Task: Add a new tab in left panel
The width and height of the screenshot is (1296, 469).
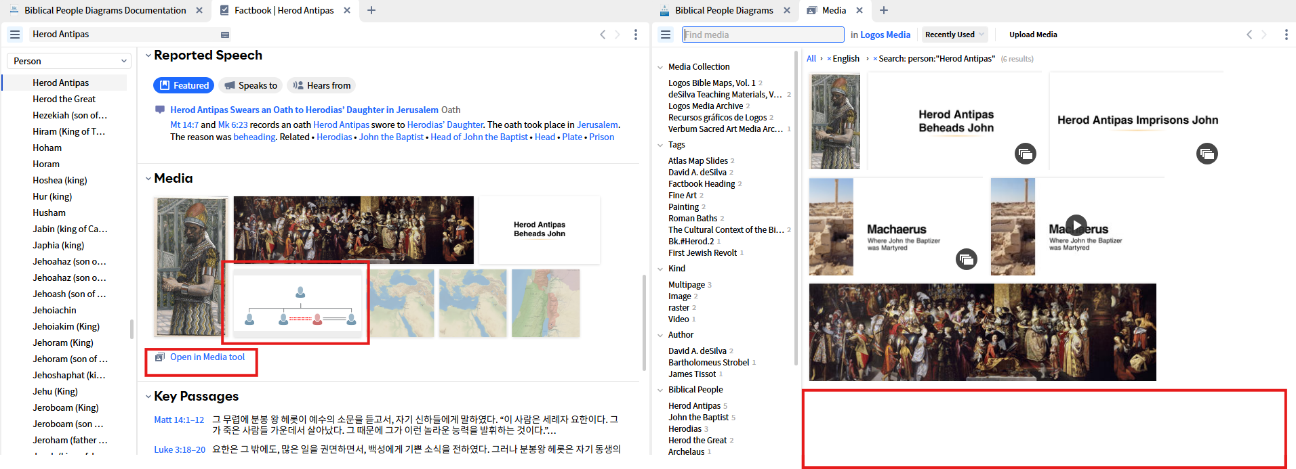Action: coord(371,10)
